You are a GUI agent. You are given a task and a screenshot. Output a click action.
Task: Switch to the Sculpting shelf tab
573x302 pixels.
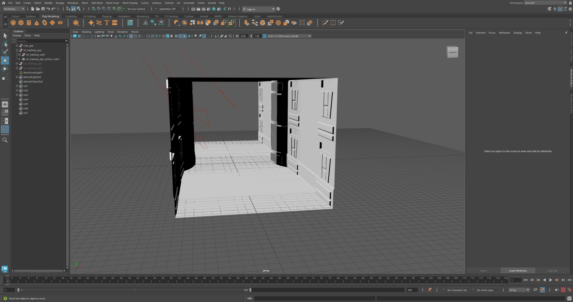pyautogui.click(x=71, y=16)
